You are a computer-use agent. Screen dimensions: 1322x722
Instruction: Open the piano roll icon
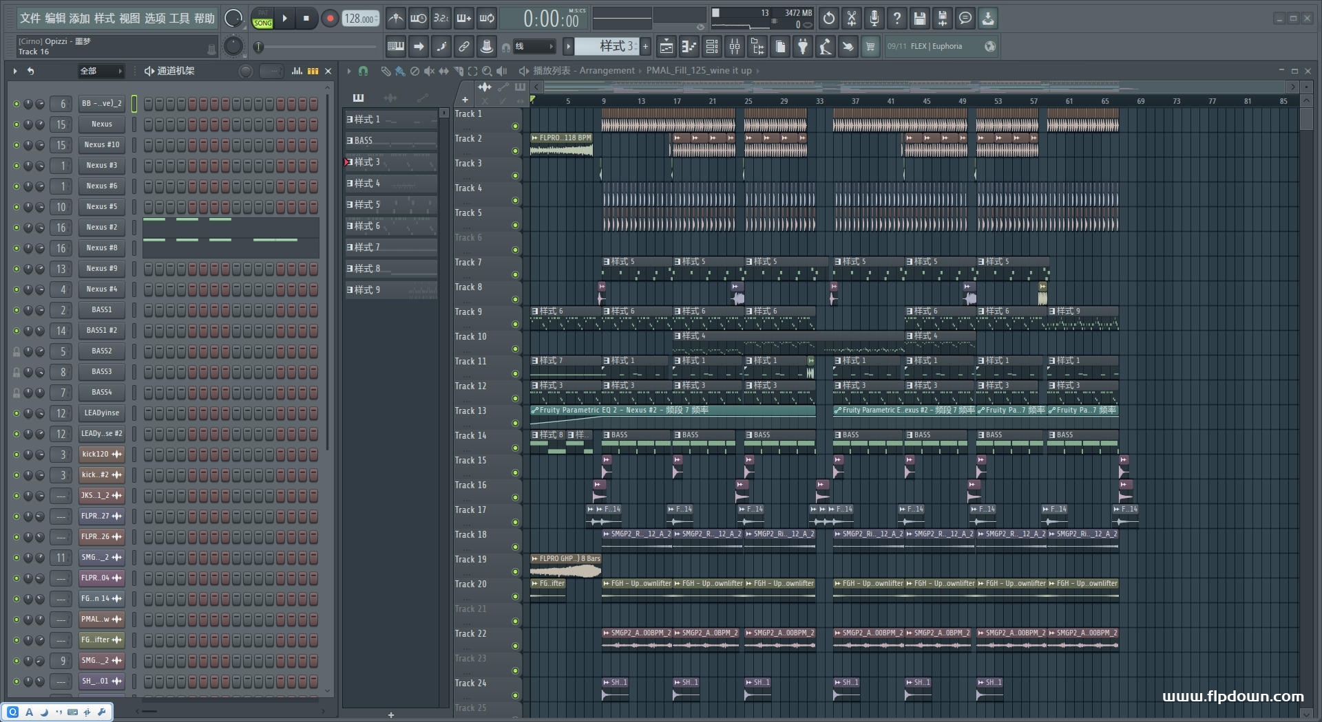click(x=689, y=47)
